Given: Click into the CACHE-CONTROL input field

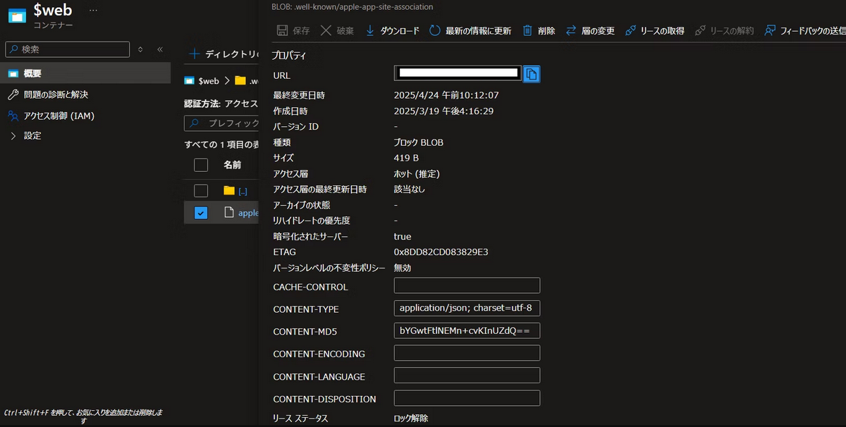Looking at the screenshot, I should tap(467, 285).
